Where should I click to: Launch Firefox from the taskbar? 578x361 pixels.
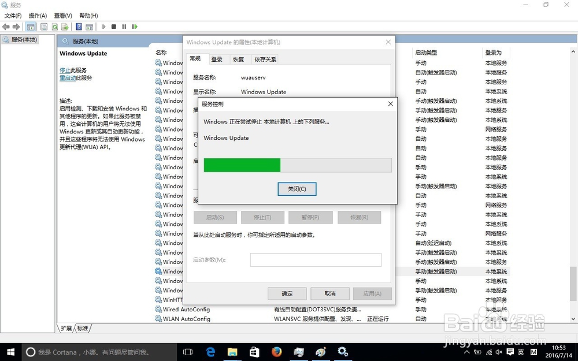click(276, 352)
